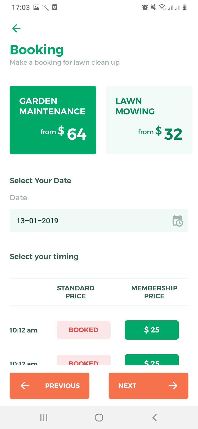The height and width of the screenshot is (429, 198).
Task: Tap the first 10:12 am time label
Action: point(23,330)
